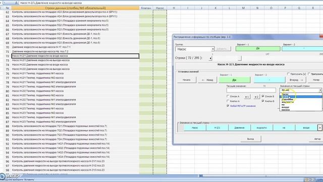This screenshot has height=182, width=323.
Task: Click top green Да Вариант-1 bar
Action: click(x=258, y=49)
